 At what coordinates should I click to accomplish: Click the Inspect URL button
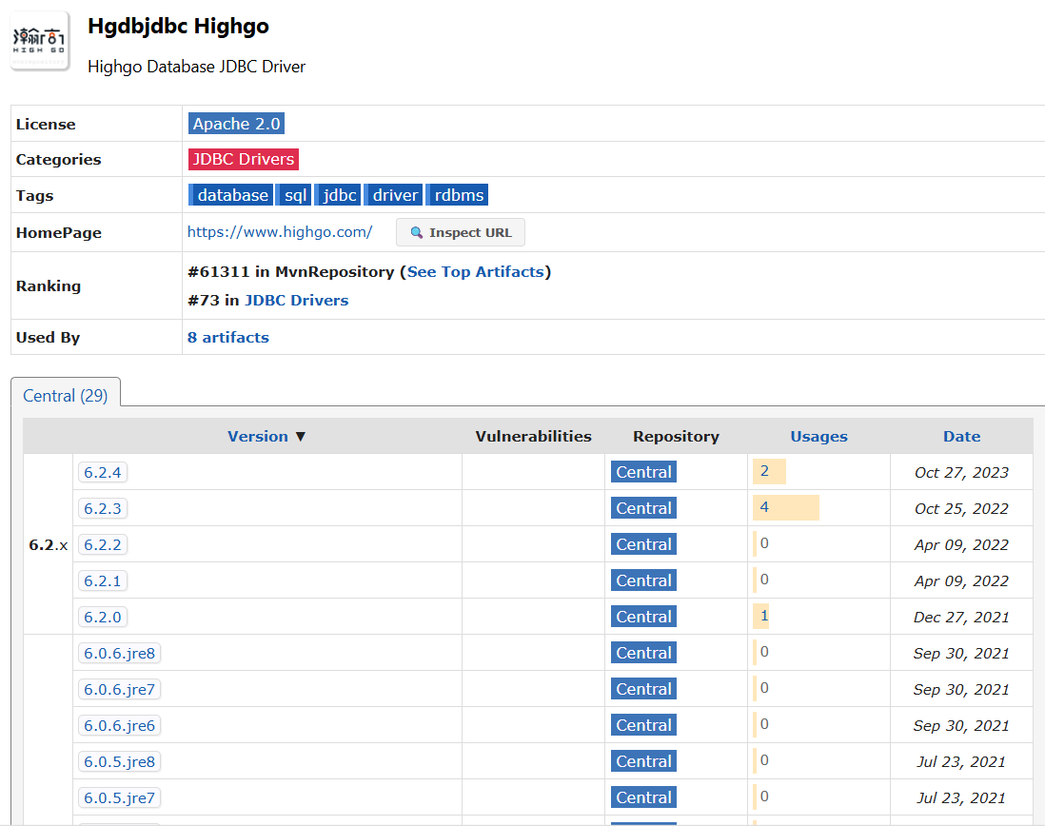[461, 232]
